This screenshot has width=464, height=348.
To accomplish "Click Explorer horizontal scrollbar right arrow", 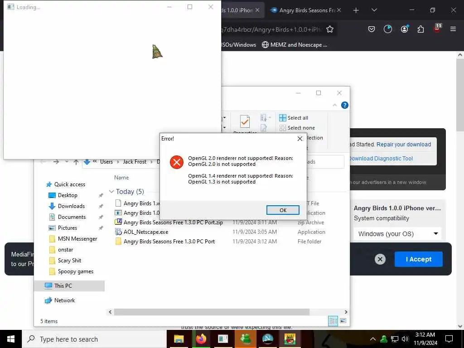I will point(346,312).
